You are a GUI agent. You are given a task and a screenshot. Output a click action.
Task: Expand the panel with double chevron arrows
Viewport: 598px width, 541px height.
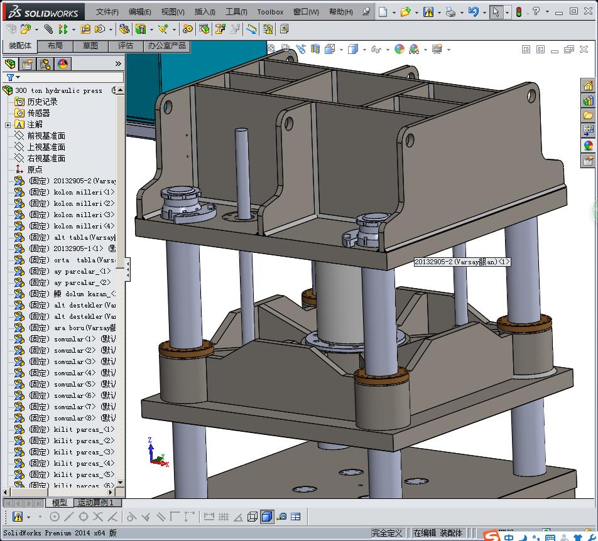tap(117, 64)
